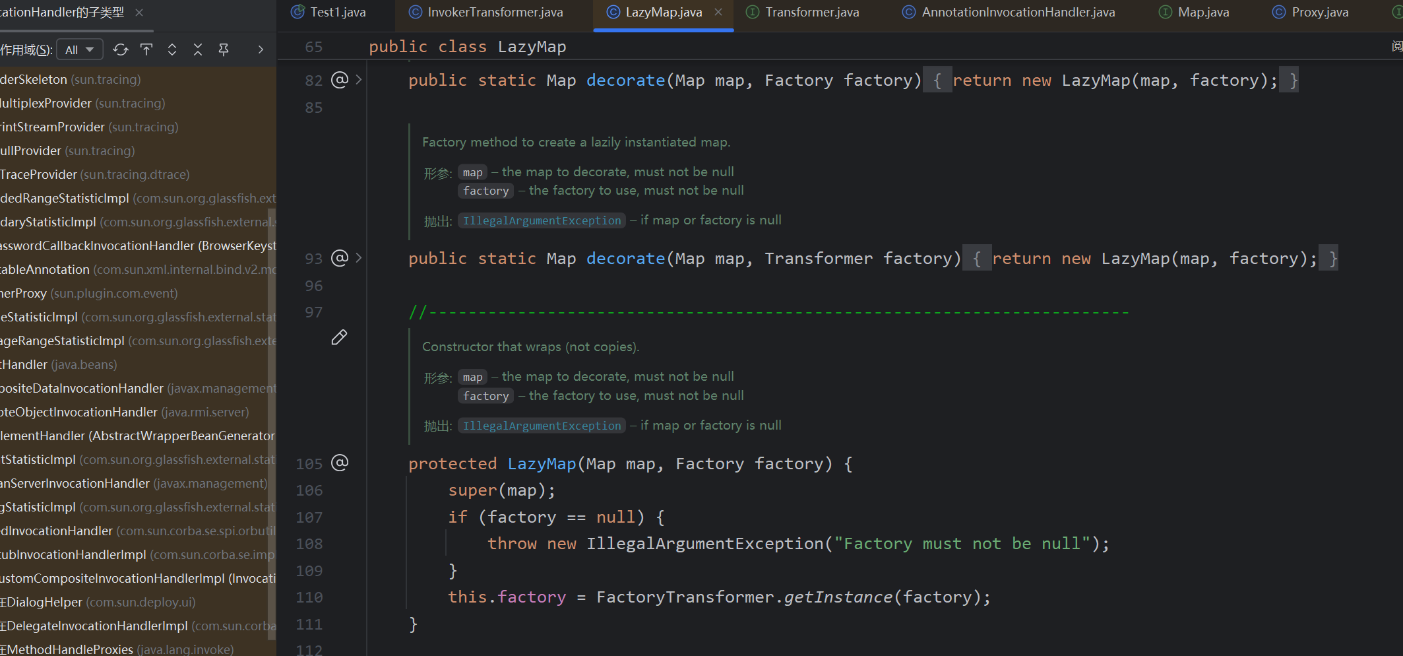Image resolution: width=1403 pixels, height=656 pixels.
Task: Click decorate method name on line 93
Action: 626,259
